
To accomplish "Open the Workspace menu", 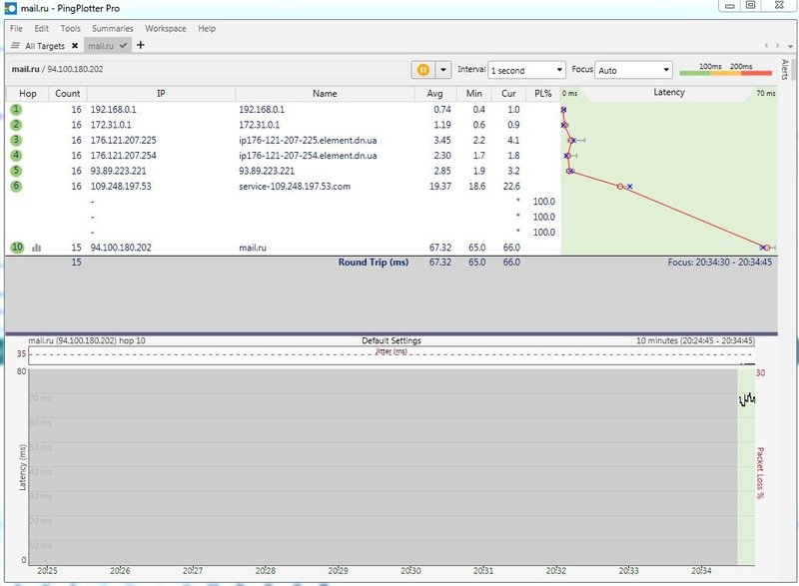I will (x=166, y=29).
